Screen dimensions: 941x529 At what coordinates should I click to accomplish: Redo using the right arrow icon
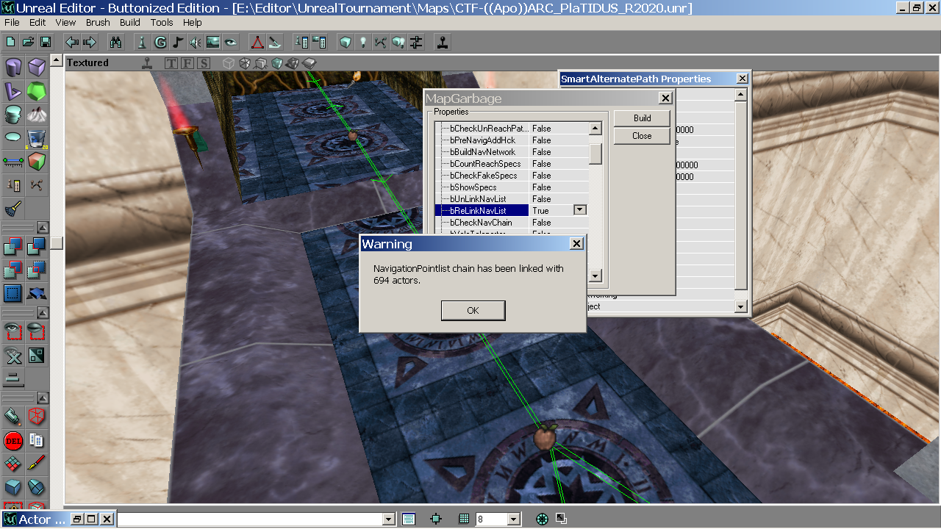[90, 42]
